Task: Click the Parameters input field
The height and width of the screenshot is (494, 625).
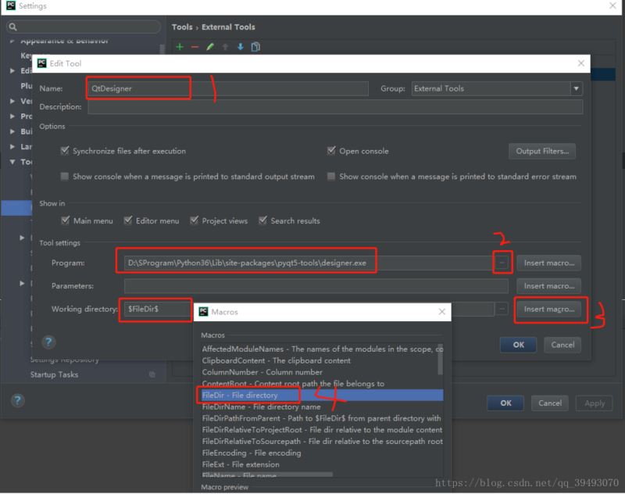Action: click(305, 286)
